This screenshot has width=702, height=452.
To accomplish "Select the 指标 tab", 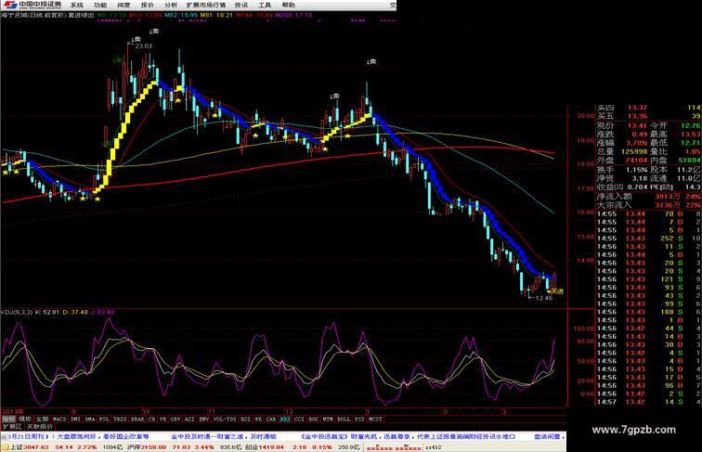I will 8,420.
